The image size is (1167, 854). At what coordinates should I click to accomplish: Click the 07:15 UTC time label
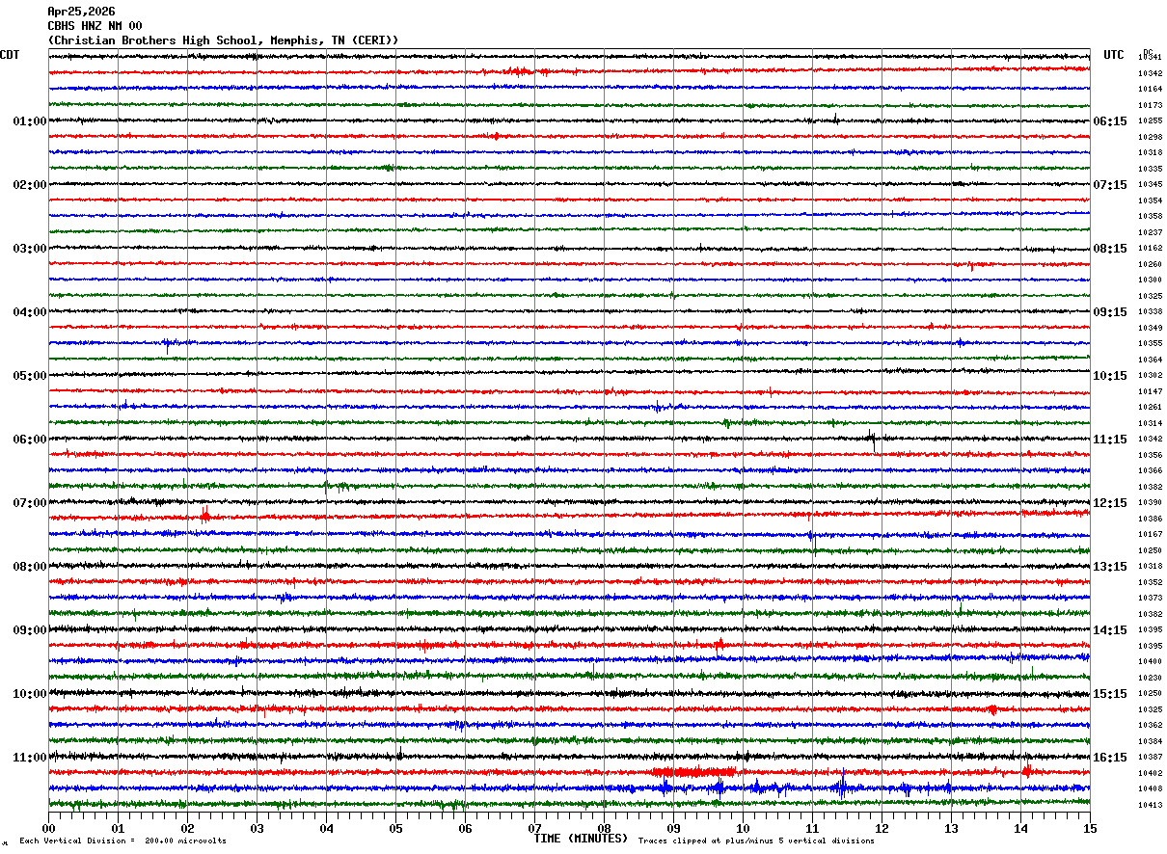coord(1110,185)
